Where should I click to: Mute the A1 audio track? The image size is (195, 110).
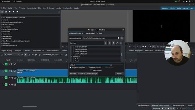click(12, 78)
